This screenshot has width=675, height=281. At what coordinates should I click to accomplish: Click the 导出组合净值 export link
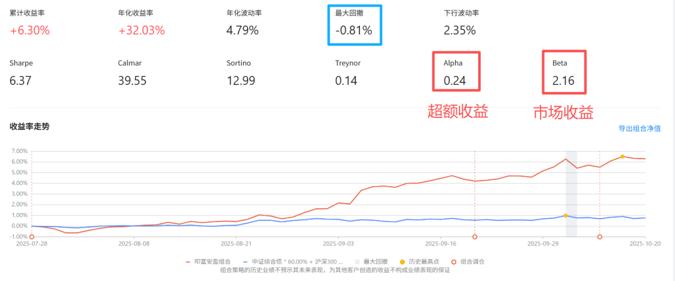pos(639,129)
